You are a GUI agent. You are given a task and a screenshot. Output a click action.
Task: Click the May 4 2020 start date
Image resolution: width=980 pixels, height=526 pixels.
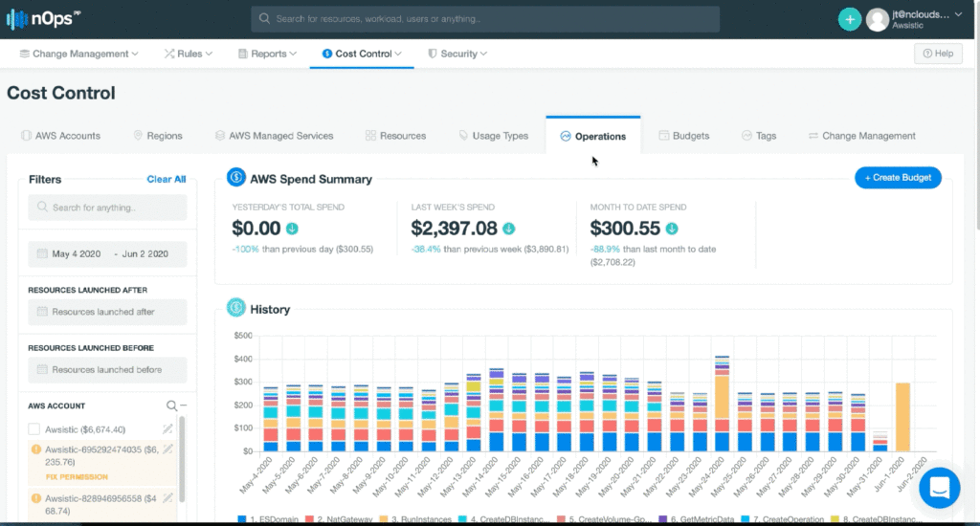click(x=77, y=253)
